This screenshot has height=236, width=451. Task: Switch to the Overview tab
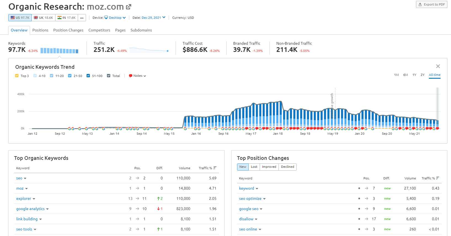(x=19, y=30)
